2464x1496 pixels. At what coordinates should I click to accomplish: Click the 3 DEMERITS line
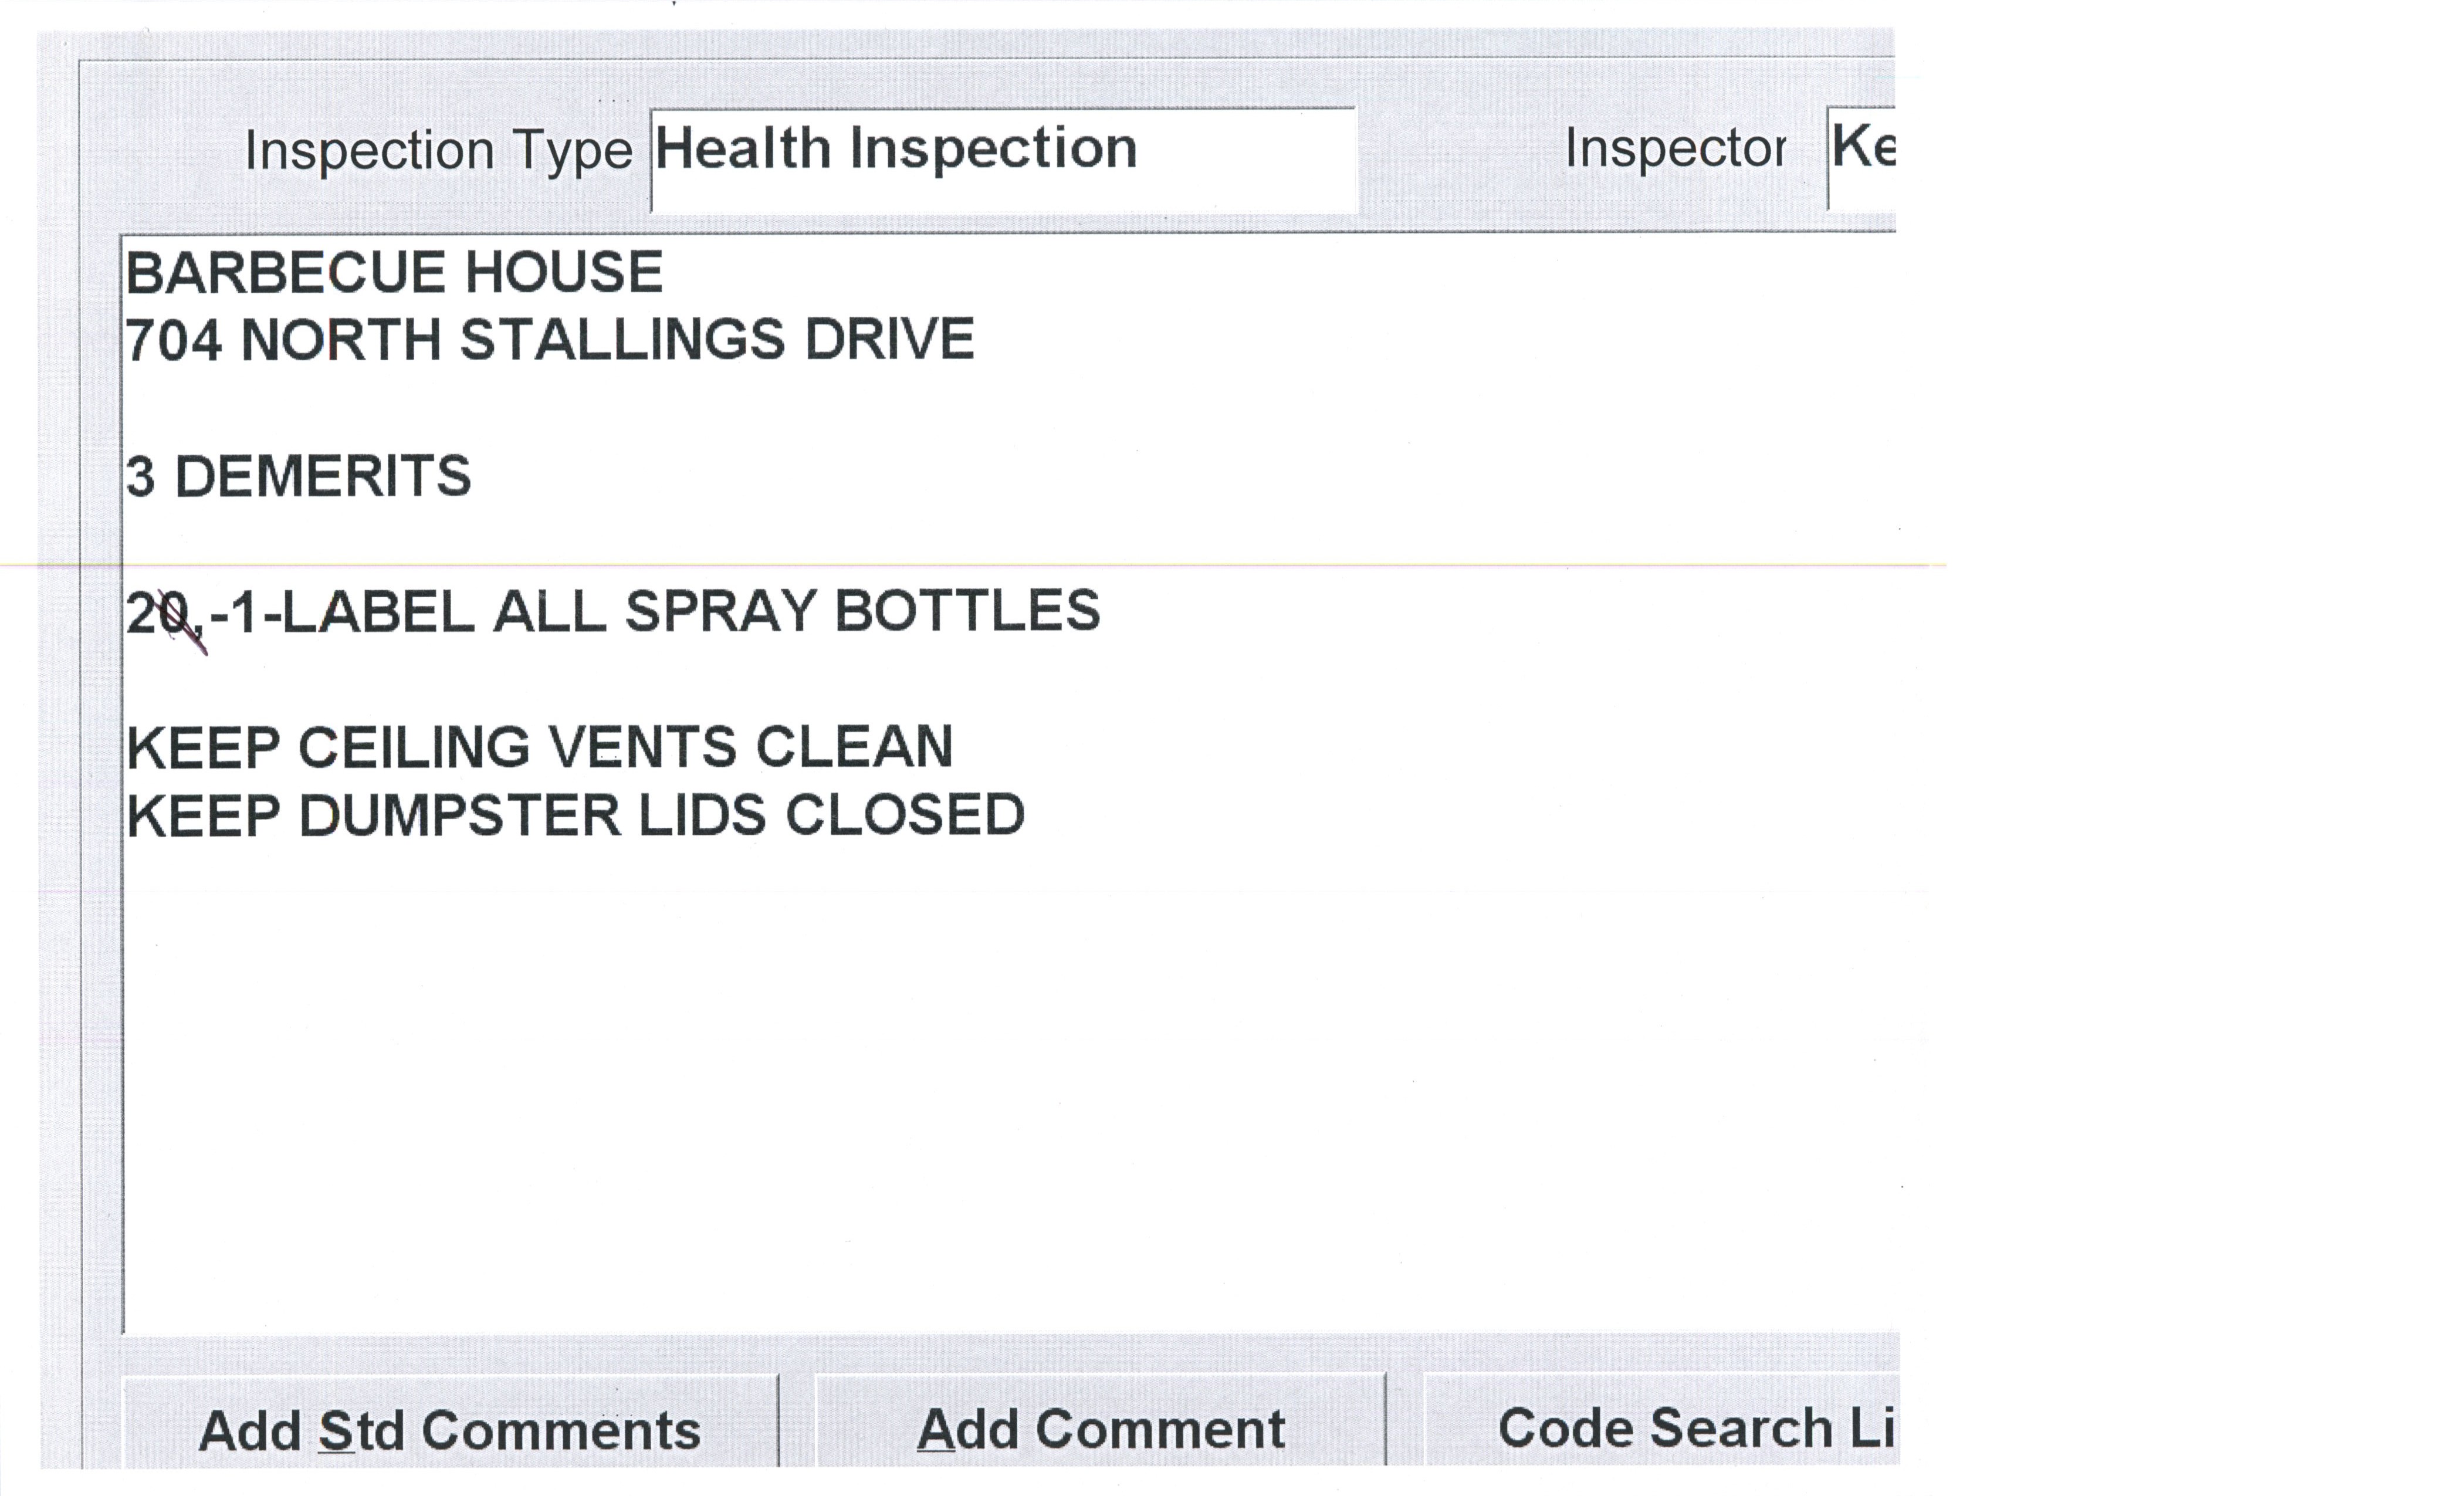(x=298, y=477)
